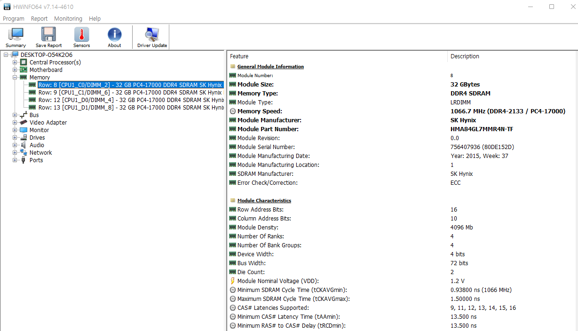Click the DESKTOP-O54K2O6 computer icon
The width and height of the screenshot is (578, 331).
[15, 55]
